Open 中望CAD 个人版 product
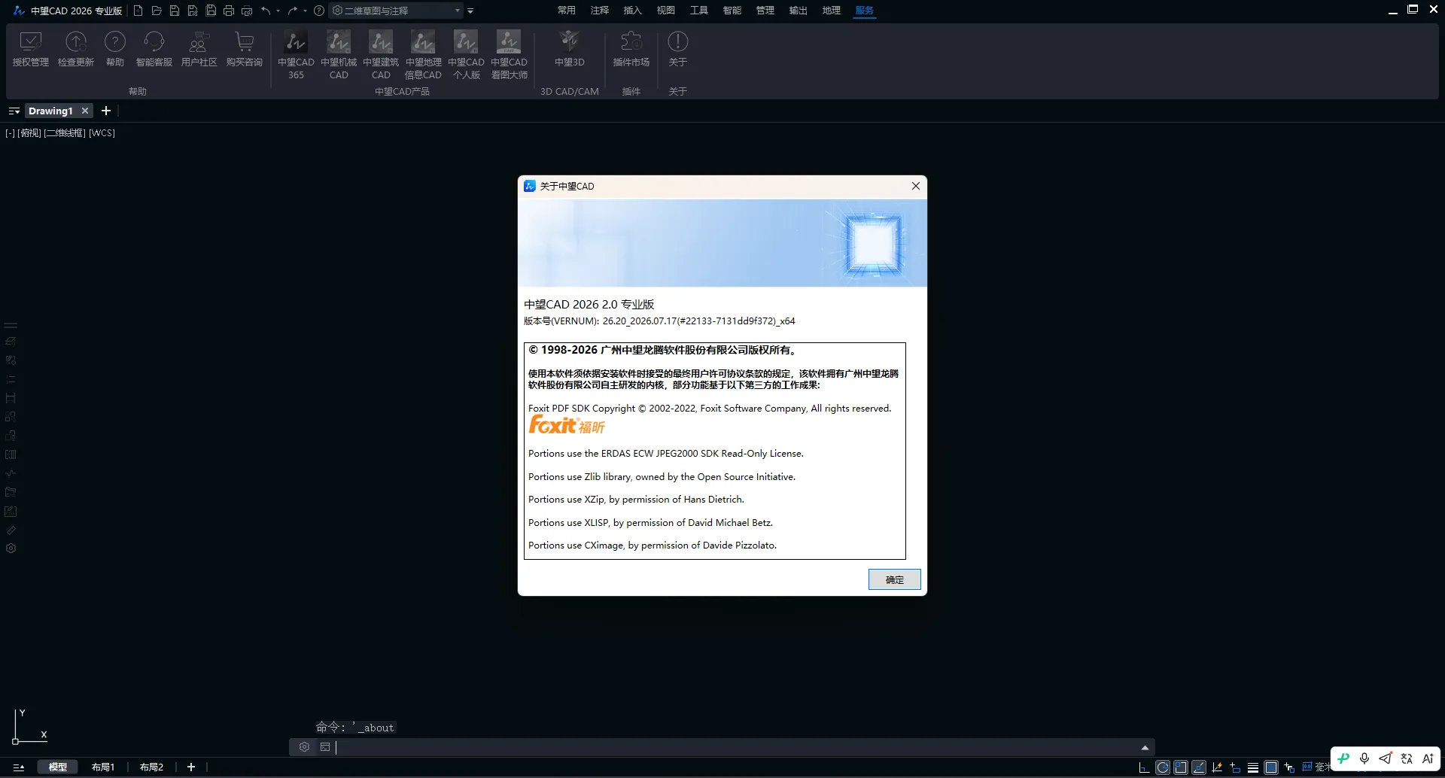1445x778 pixels. click(466, 55)
